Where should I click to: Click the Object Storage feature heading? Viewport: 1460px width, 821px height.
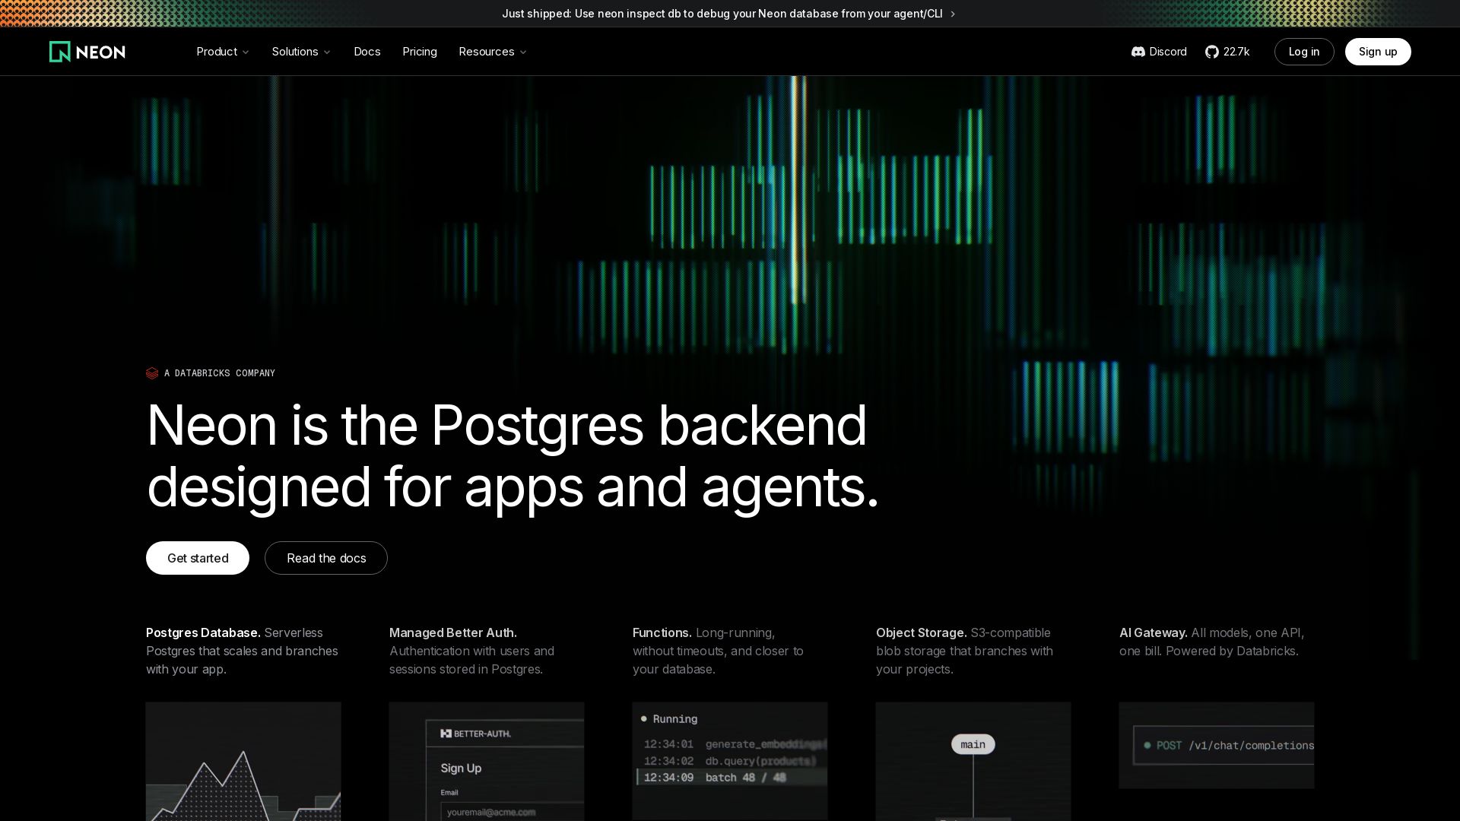(x=922, y=632)
